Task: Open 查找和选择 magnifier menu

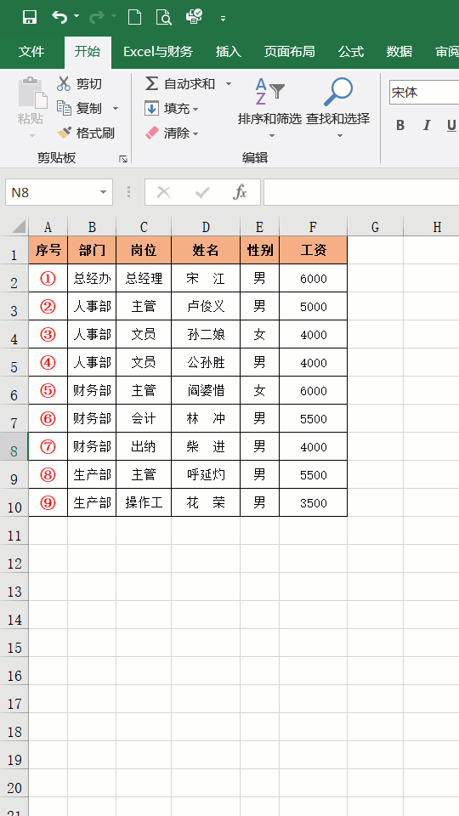Action: [x=337, y=108]
